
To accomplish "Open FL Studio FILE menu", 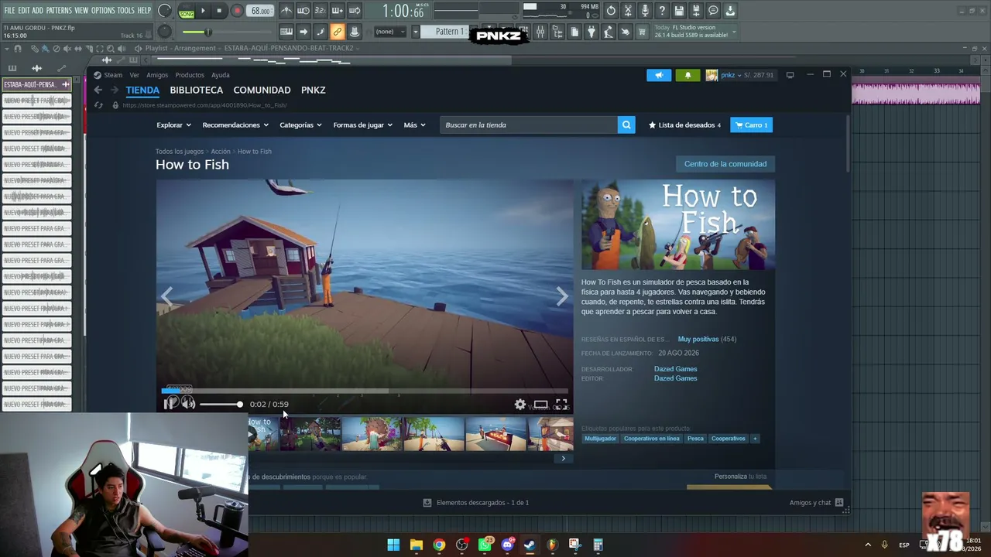I will tap(9, 11).
